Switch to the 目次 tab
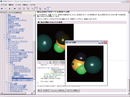The image size is (130, 97). [3, 12]
